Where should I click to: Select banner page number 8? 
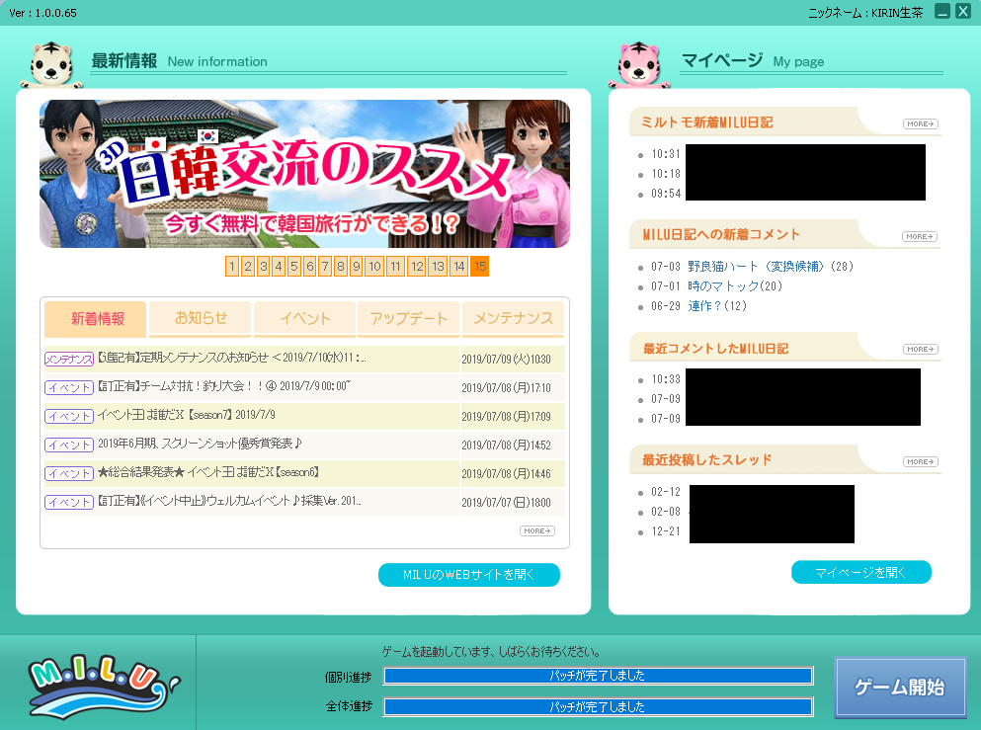(341, 267)
